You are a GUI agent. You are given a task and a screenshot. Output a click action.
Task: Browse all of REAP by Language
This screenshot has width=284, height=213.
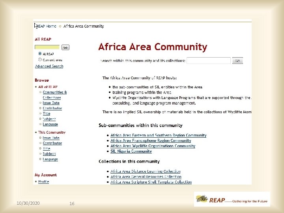pos(50,124)
